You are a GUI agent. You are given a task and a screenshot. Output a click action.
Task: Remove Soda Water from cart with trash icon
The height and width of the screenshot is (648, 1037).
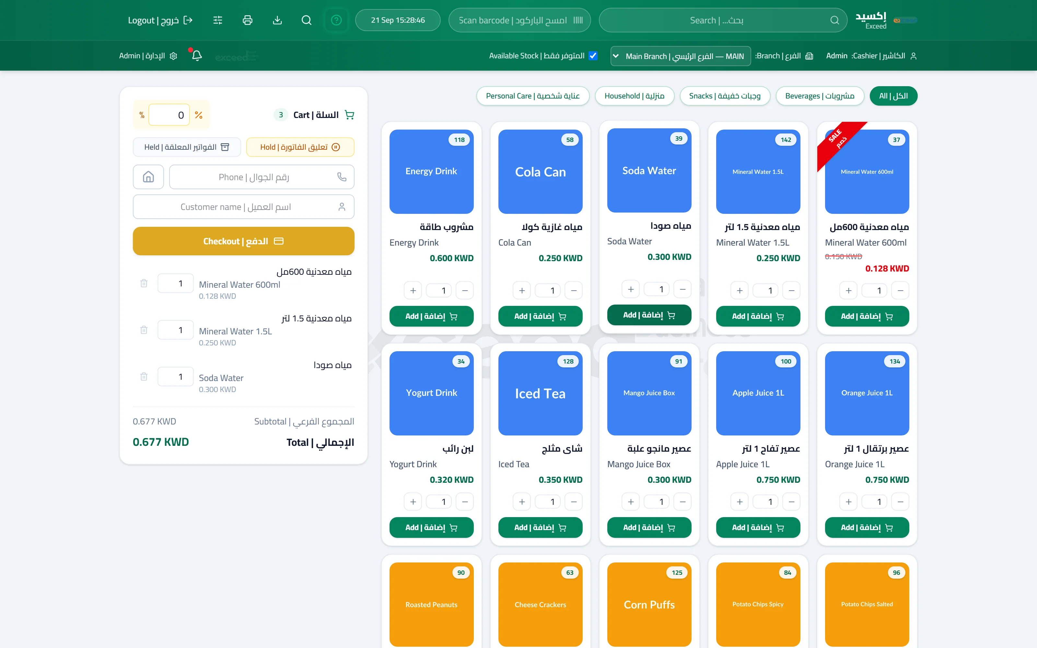click(x=144, y=377)
